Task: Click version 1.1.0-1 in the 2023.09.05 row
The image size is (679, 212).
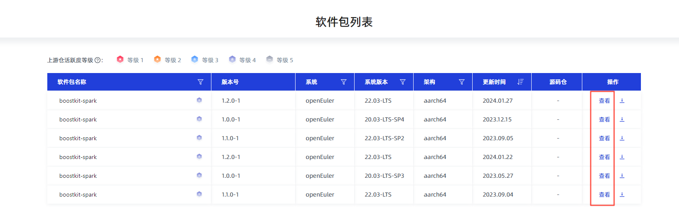Action: coord(230,138)
